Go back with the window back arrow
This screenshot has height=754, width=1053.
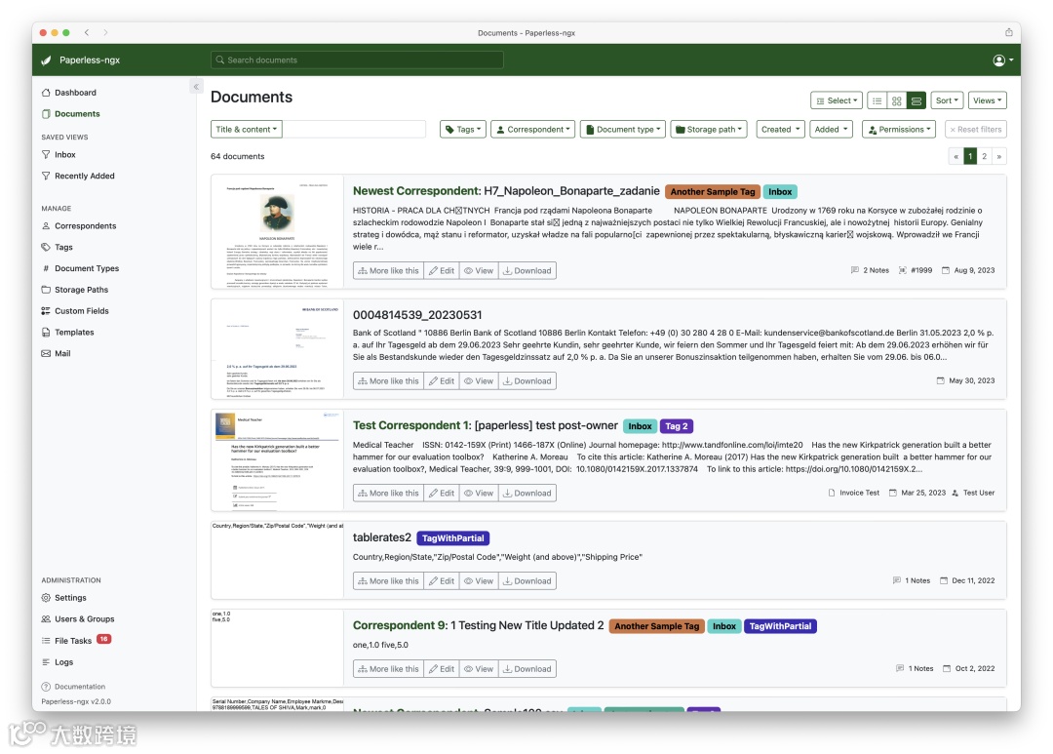(87, 32)
